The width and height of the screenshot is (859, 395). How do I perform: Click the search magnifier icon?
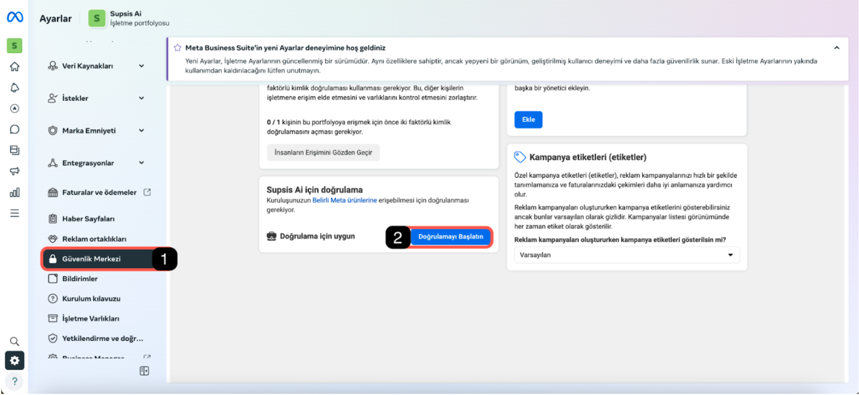coord(14,341)
